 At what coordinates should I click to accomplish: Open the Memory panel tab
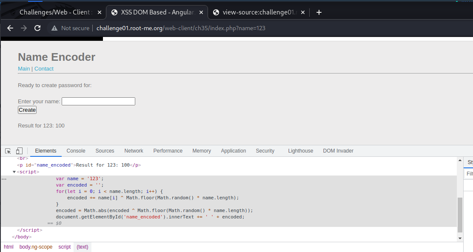coord(202,151)
